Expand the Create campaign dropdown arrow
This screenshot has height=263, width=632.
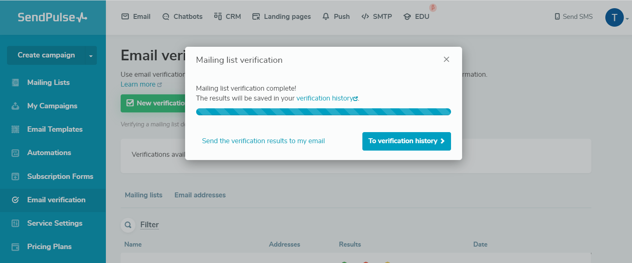click(x=91, y=55)
